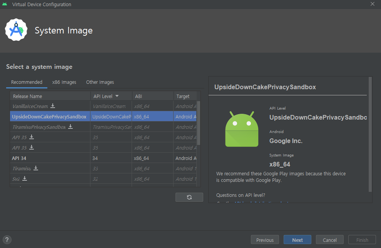Click the green Android robot image
This screenshot has height=248, width=381.
pos(242,129)
